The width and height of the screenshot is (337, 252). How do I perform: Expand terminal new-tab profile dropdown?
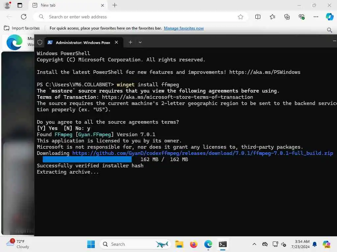tap(140, 42)
